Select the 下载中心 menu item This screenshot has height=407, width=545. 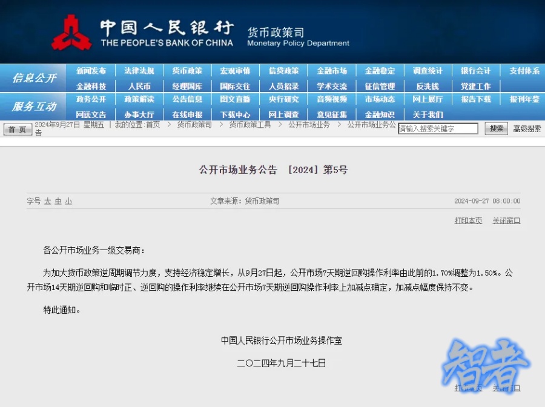click(236, 114)
